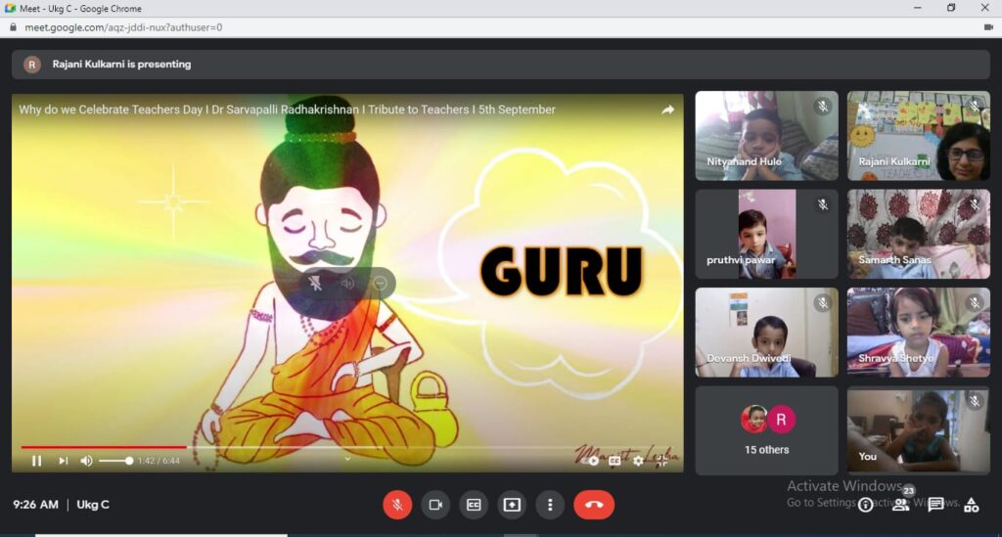Open the in-call chat panel

pyautogui.click(x=935, y=505)
